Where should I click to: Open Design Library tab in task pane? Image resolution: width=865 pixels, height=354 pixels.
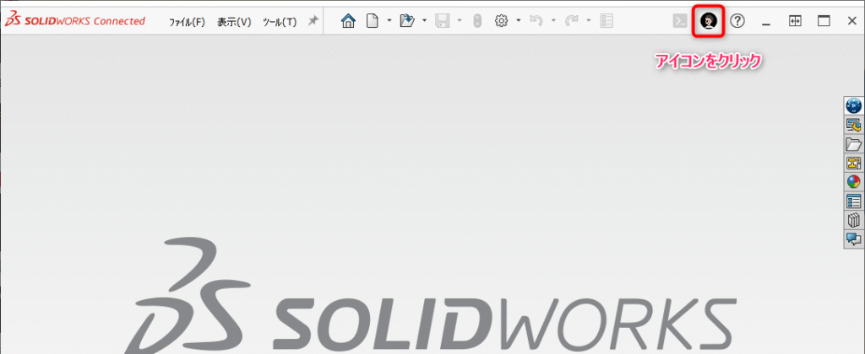853,125
